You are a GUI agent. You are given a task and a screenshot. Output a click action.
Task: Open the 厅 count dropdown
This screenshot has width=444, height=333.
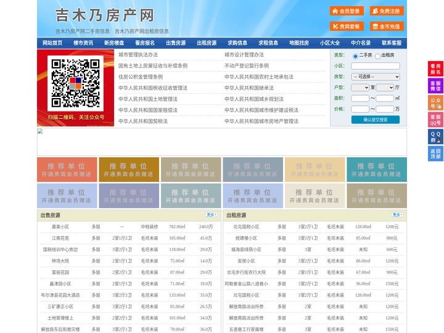click(x=385, y=88)
